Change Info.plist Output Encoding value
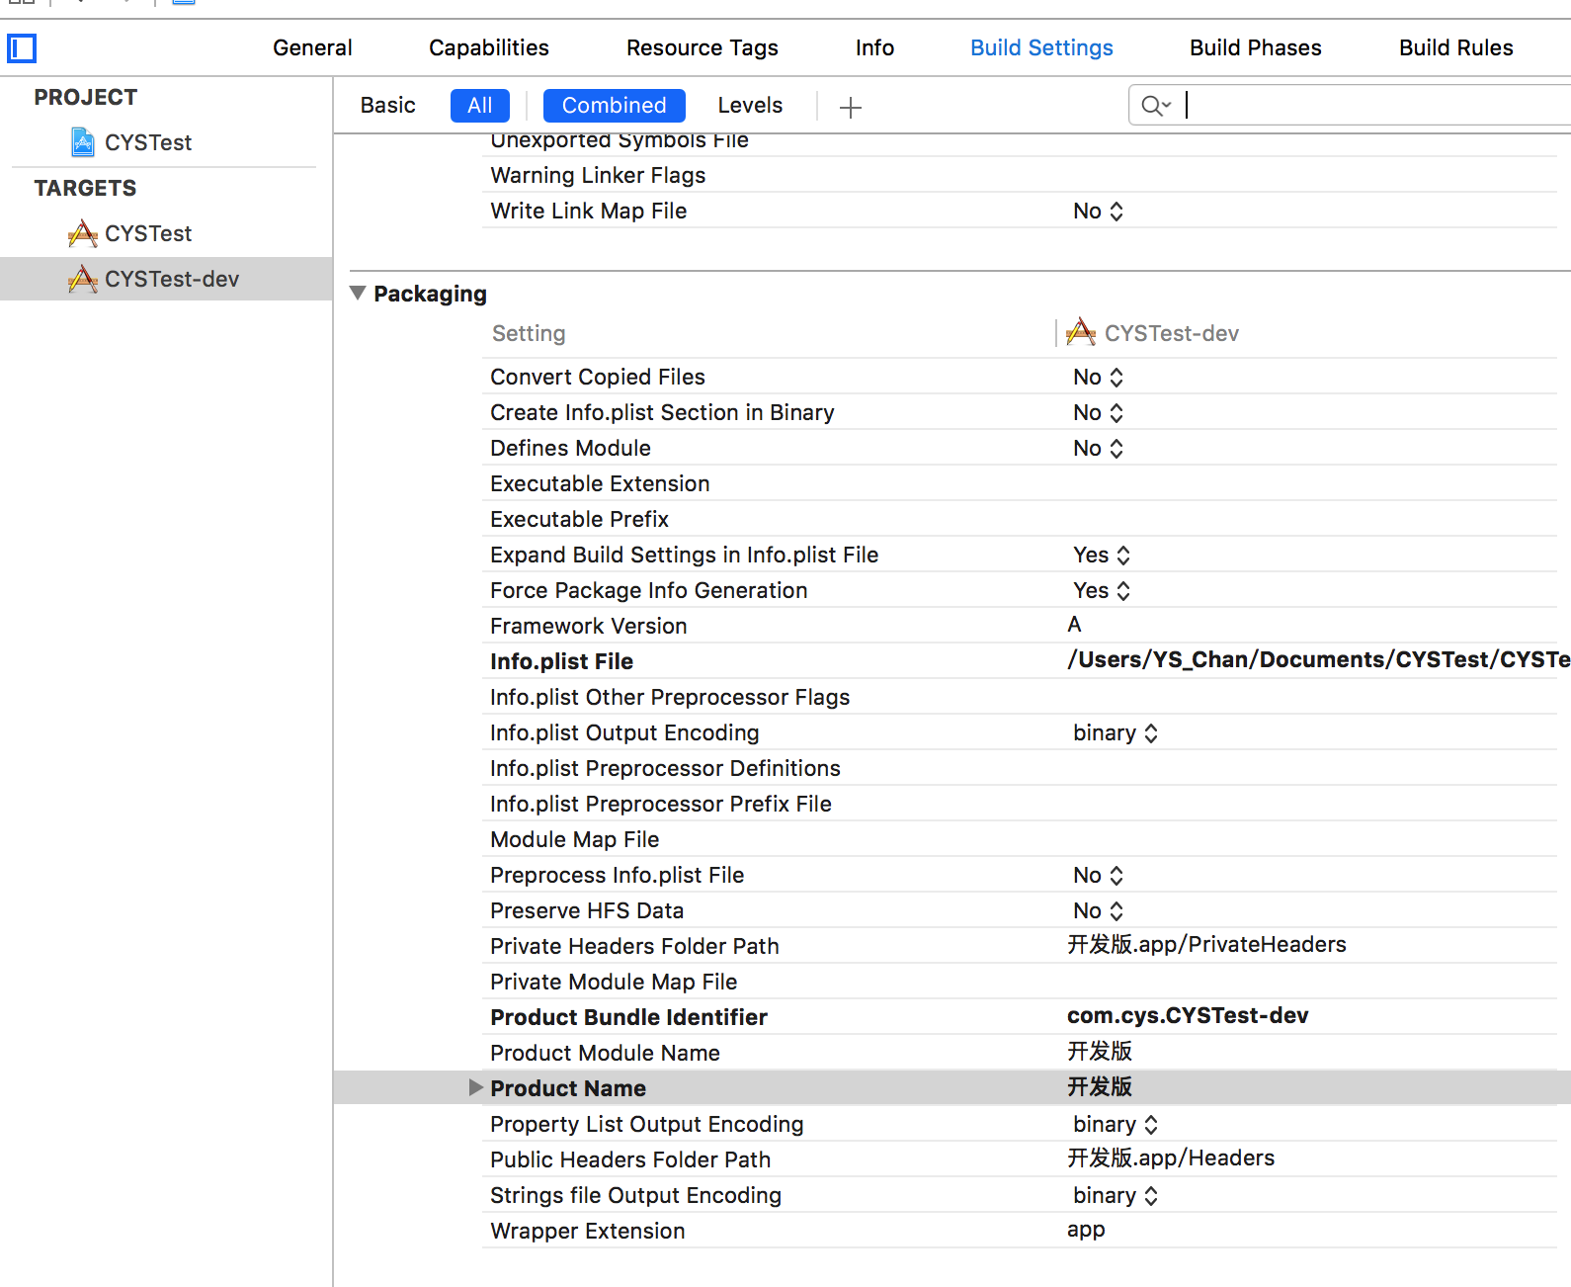Screen dimensions: 1571x1287 pos(1116,732)
